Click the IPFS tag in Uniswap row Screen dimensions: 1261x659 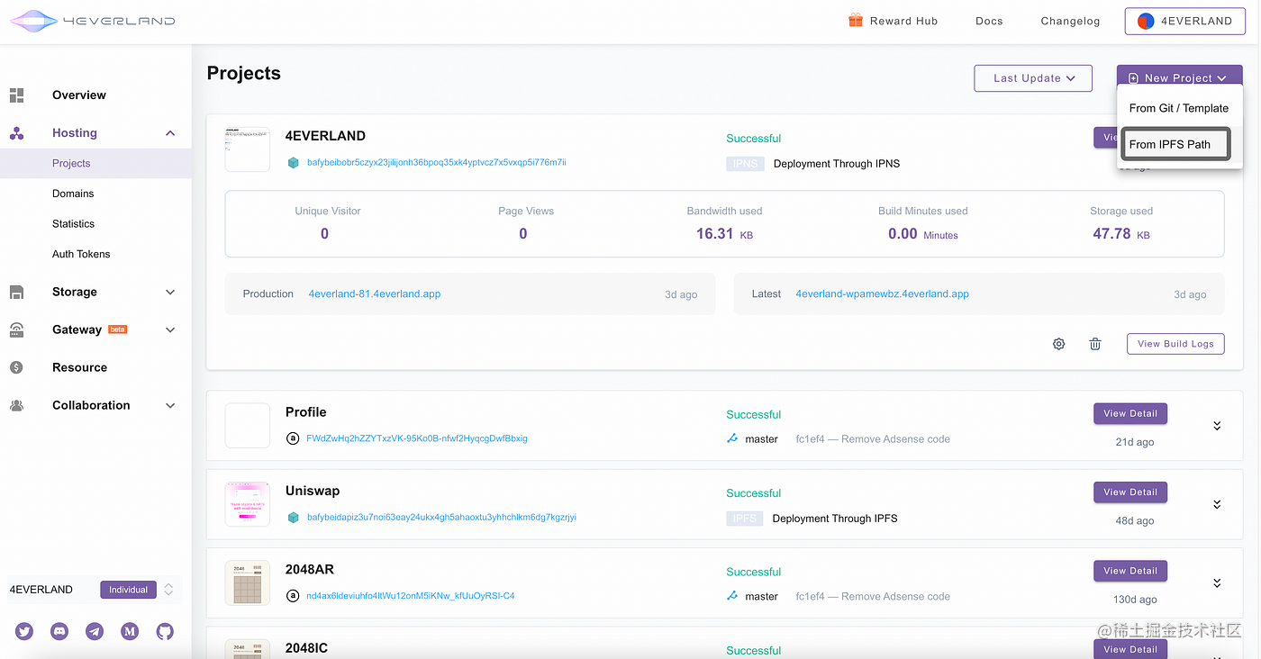tap(744, 519)
